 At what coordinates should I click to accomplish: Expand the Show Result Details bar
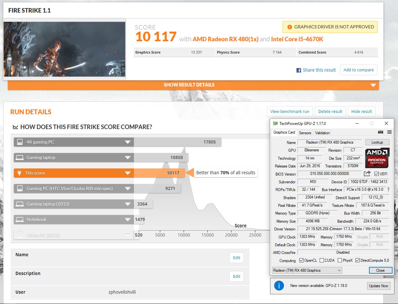point(193,85)
